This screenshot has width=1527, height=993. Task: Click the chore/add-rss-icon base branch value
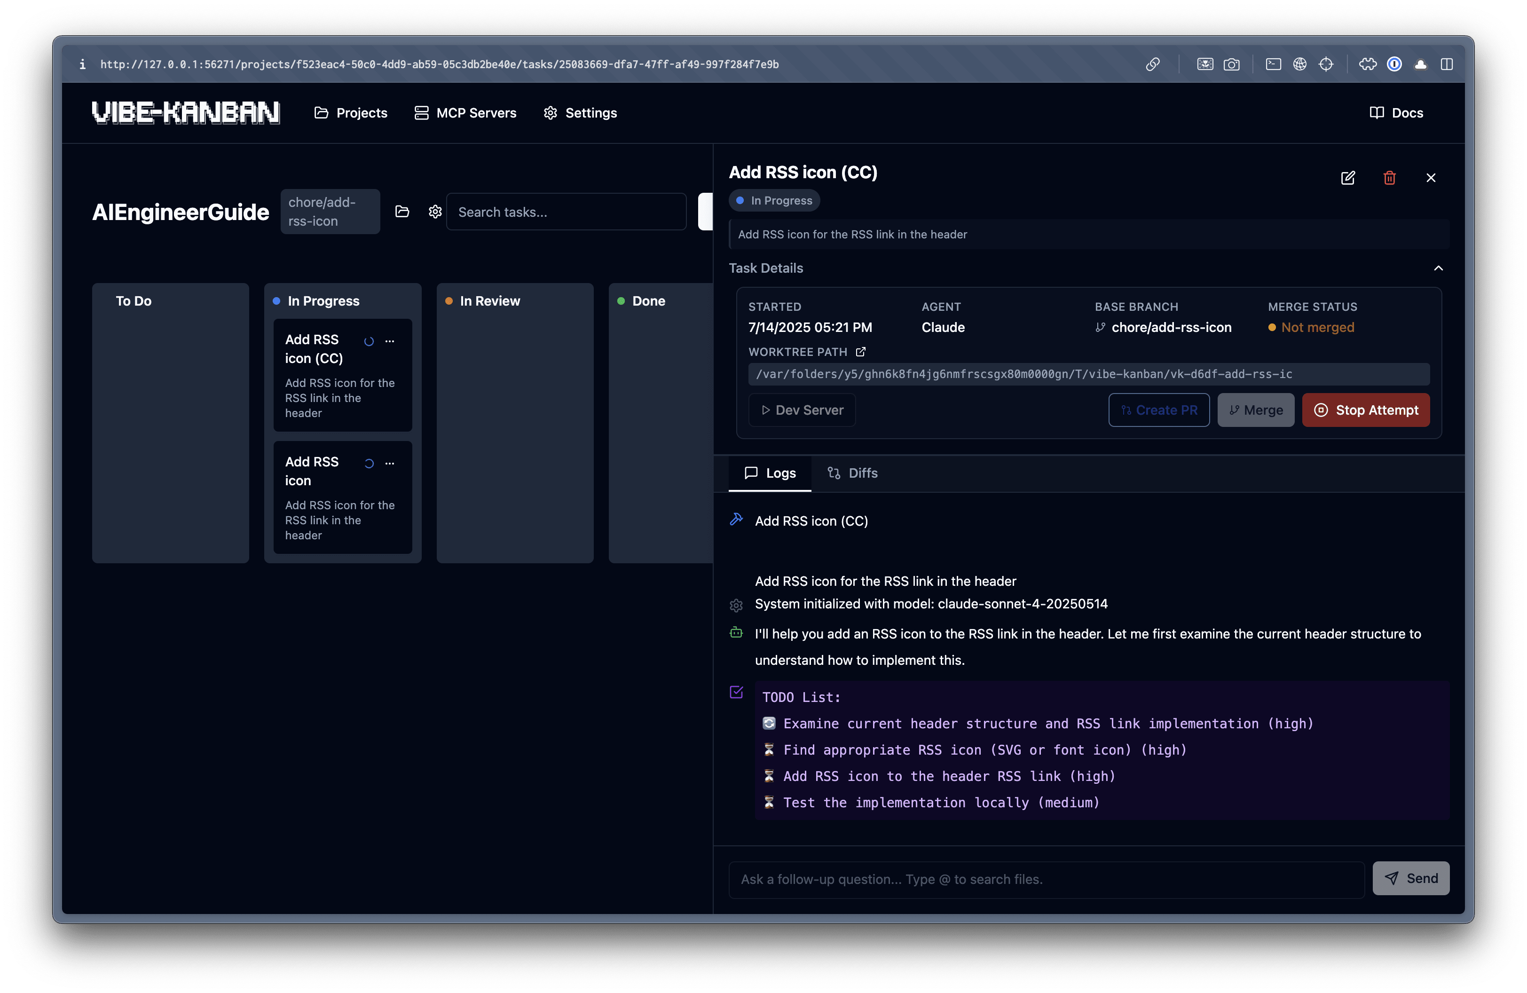click(1171, 327)
